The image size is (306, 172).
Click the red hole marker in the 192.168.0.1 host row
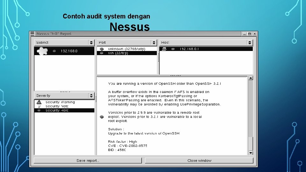click(173, 49)
